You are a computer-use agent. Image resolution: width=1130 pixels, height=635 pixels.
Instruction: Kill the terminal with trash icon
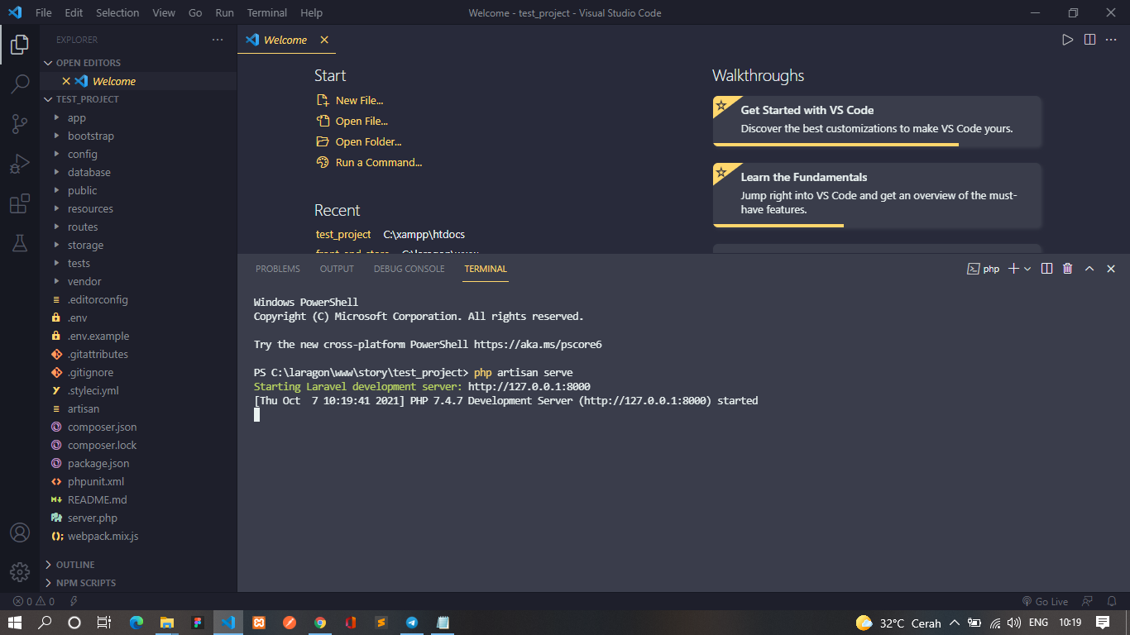point(1068,269)
